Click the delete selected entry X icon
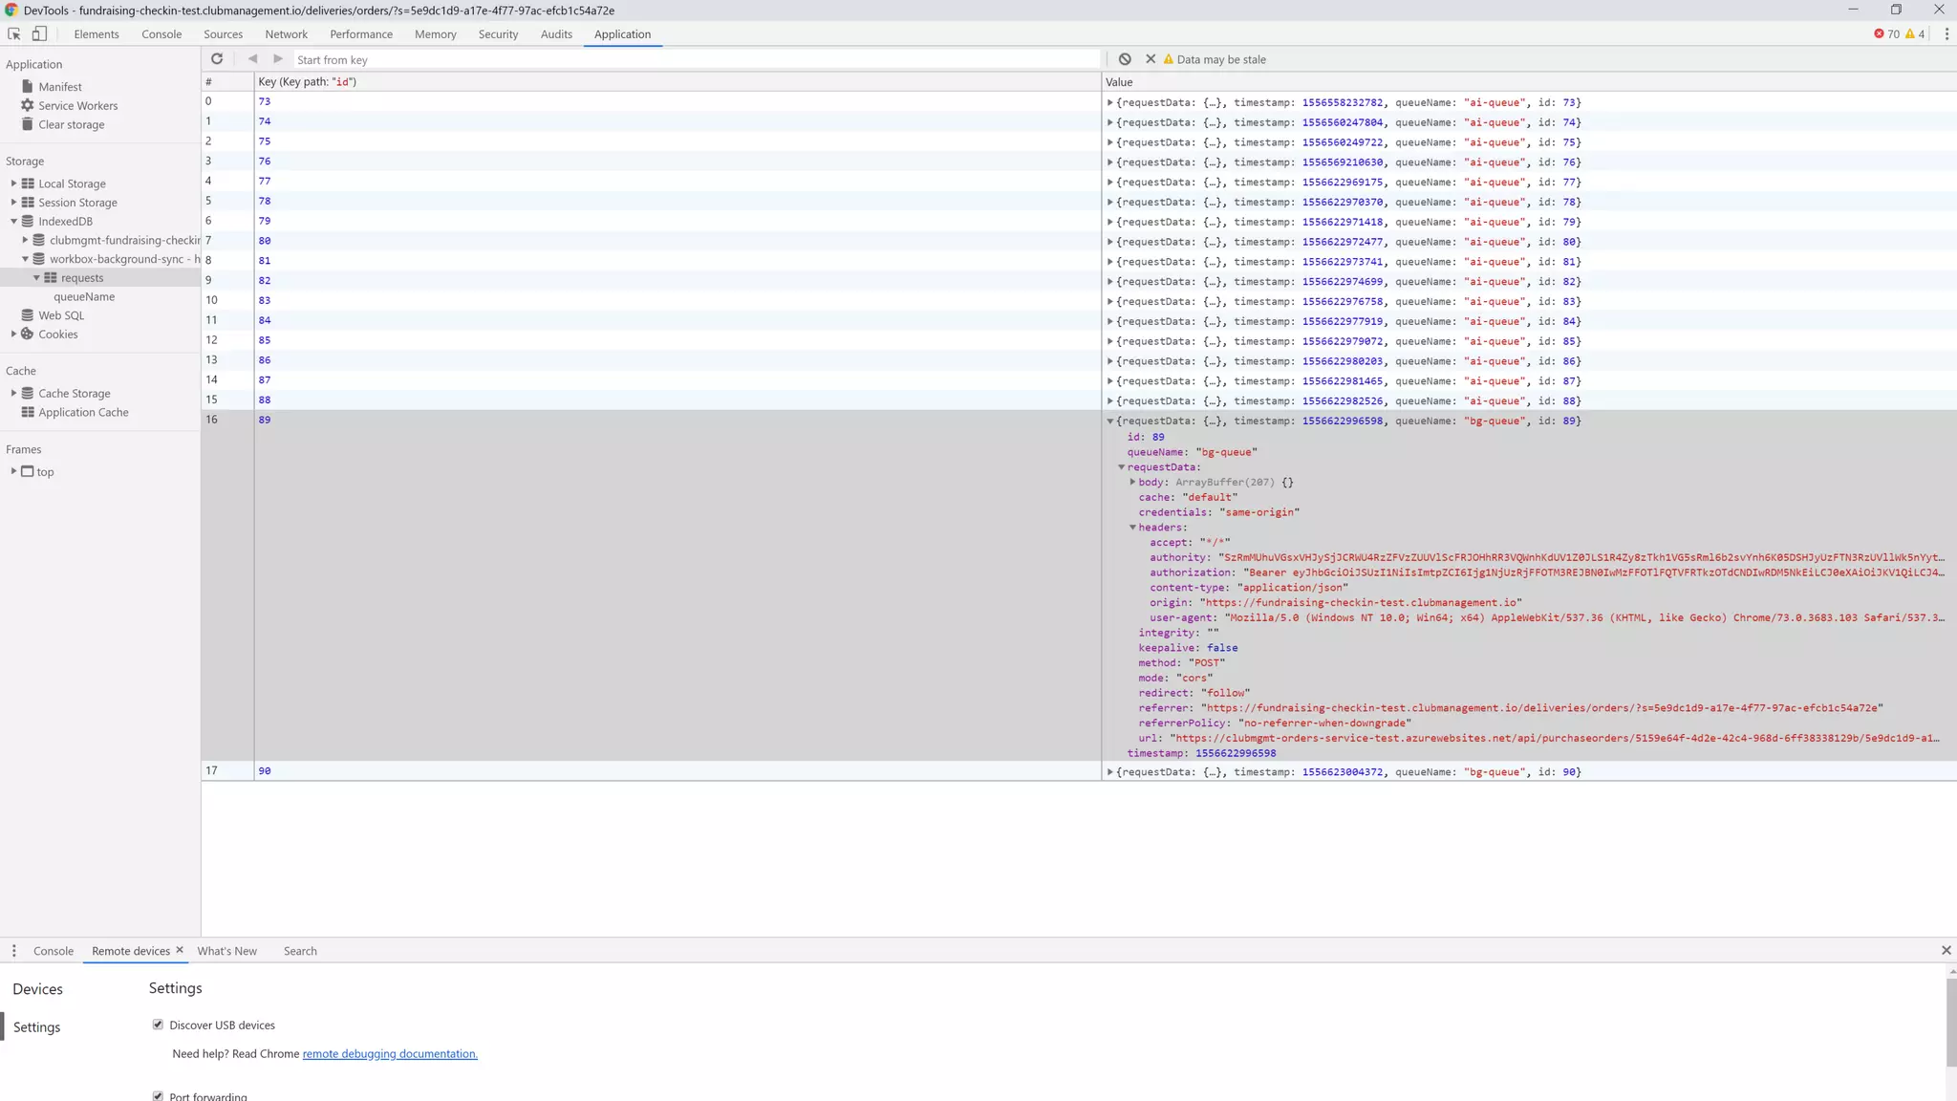This screenshot has width=1957, height=1101. click(x=1151, y=59)
